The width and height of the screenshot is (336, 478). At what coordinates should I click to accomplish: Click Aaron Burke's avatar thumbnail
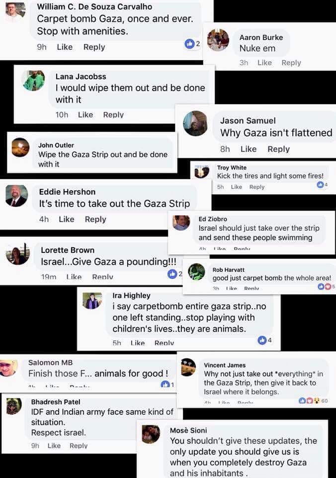point(218,40)
